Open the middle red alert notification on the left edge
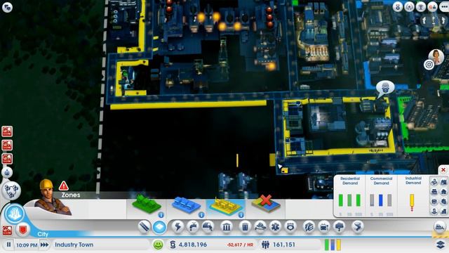 point(7,145)
